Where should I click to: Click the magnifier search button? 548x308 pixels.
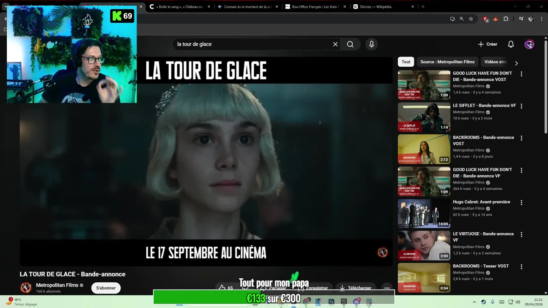[x=350, y=44]
